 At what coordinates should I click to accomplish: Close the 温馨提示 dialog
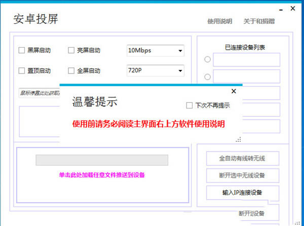click(x=234, y=91)
